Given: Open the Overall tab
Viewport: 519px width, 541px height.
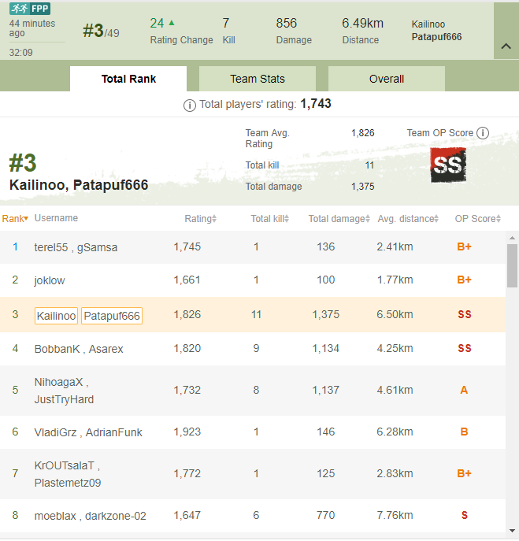Looking at the screenshot, I should [387, 79].
